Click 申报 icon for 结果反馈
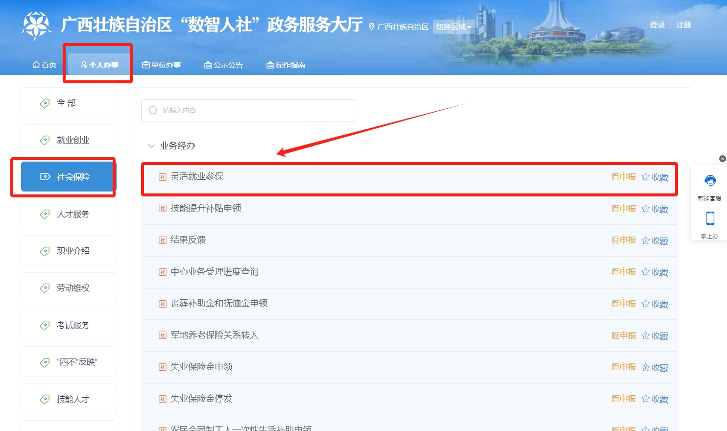 pos(616,240)
